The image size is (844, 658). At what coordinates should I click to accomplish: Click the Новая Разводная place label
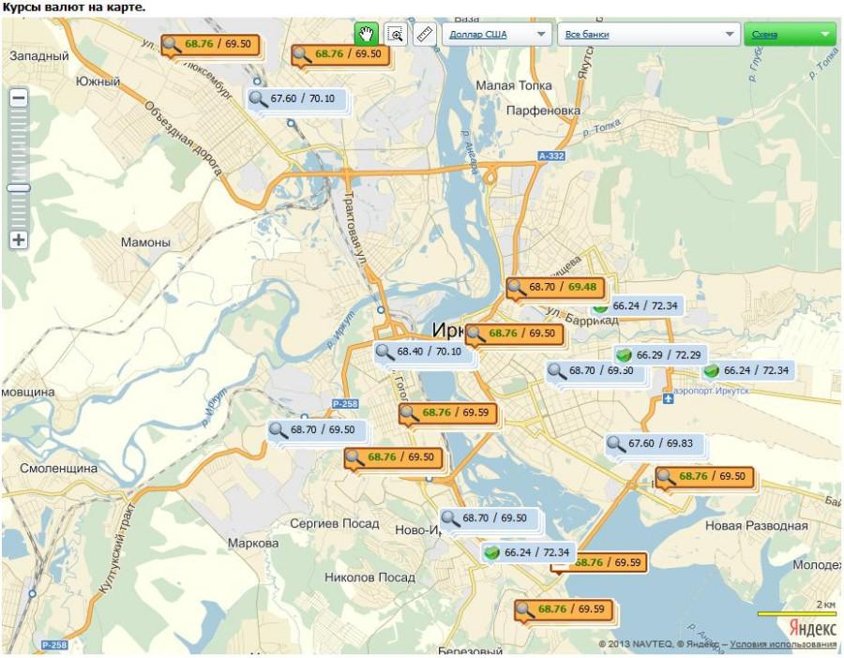coord(756,526)
